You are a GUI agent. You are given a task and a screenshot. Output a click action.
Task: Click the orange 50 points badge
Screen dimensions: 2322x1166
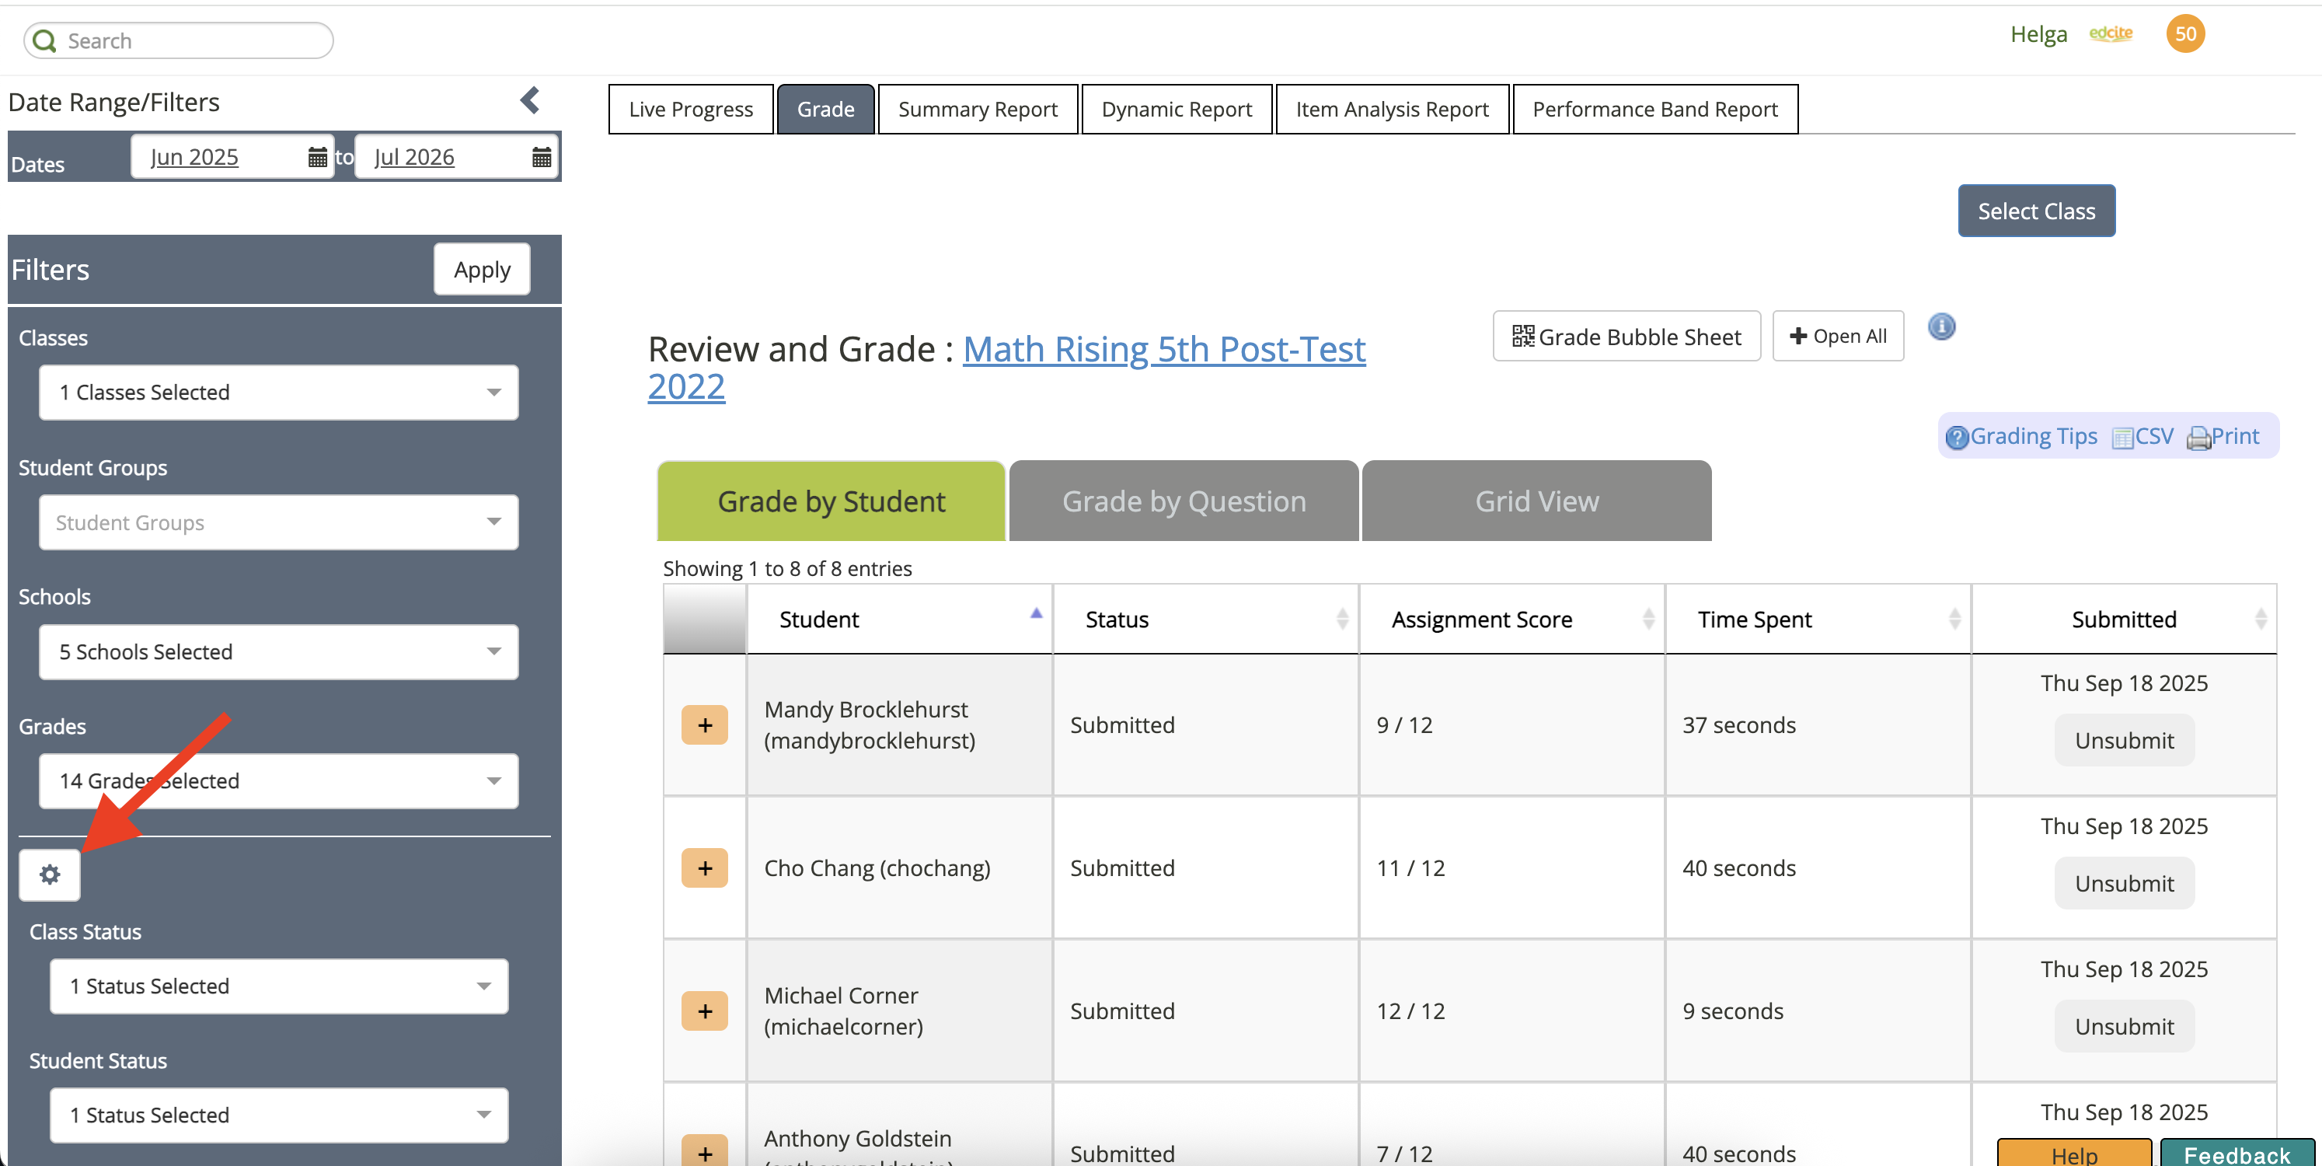[2185, 34]
